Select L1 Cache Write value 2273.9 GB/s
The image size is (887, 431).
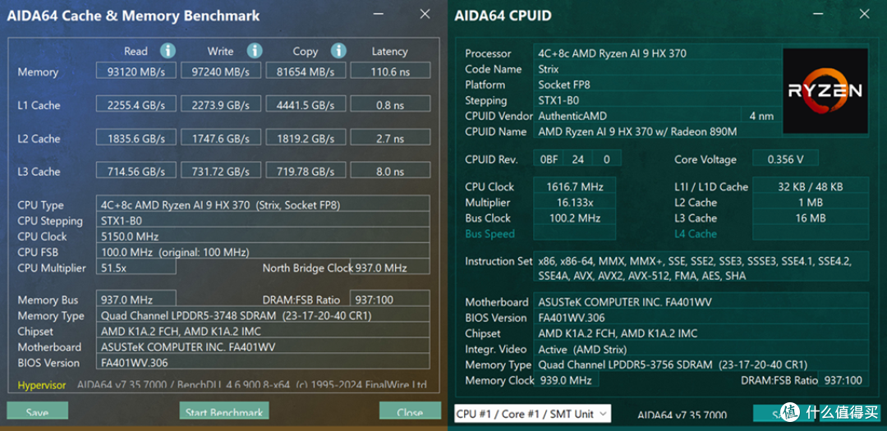pos(221,105)
